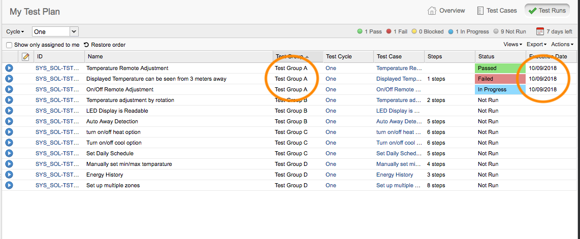The image size is (580, 239).
Task: Run the LED Display is Readable test icon
Action: 9,111
